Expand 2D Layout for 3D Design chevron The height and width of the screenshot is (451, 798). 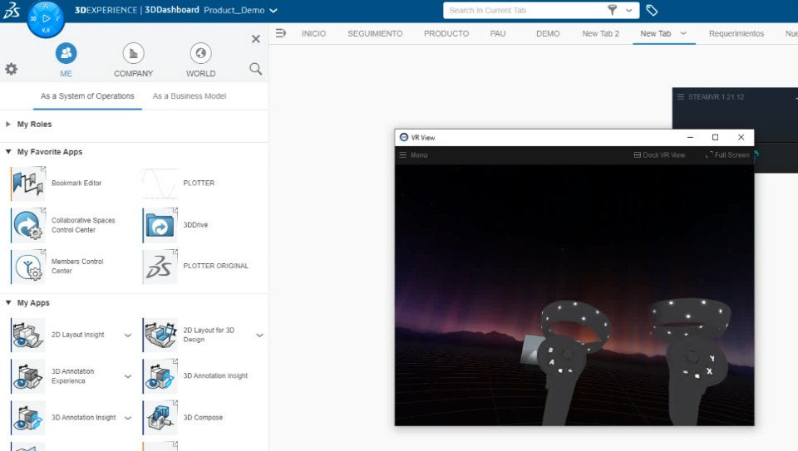(x=259, y=335)
